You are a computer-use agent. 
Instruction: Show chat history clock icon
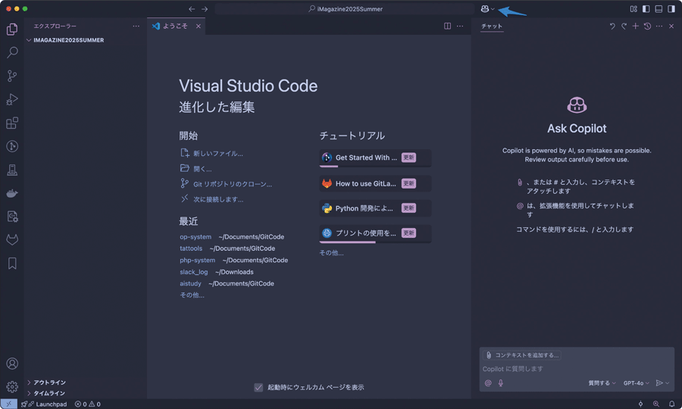[x=647, y=26]
